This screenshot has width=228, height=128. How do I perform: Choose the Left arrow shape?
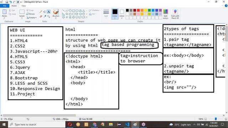click(x=80, y=14)
